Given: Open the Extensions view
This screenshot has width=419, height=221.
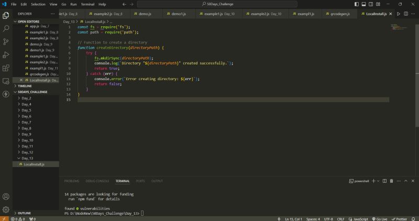Looking at the screenshot, I should coord(6,68).
